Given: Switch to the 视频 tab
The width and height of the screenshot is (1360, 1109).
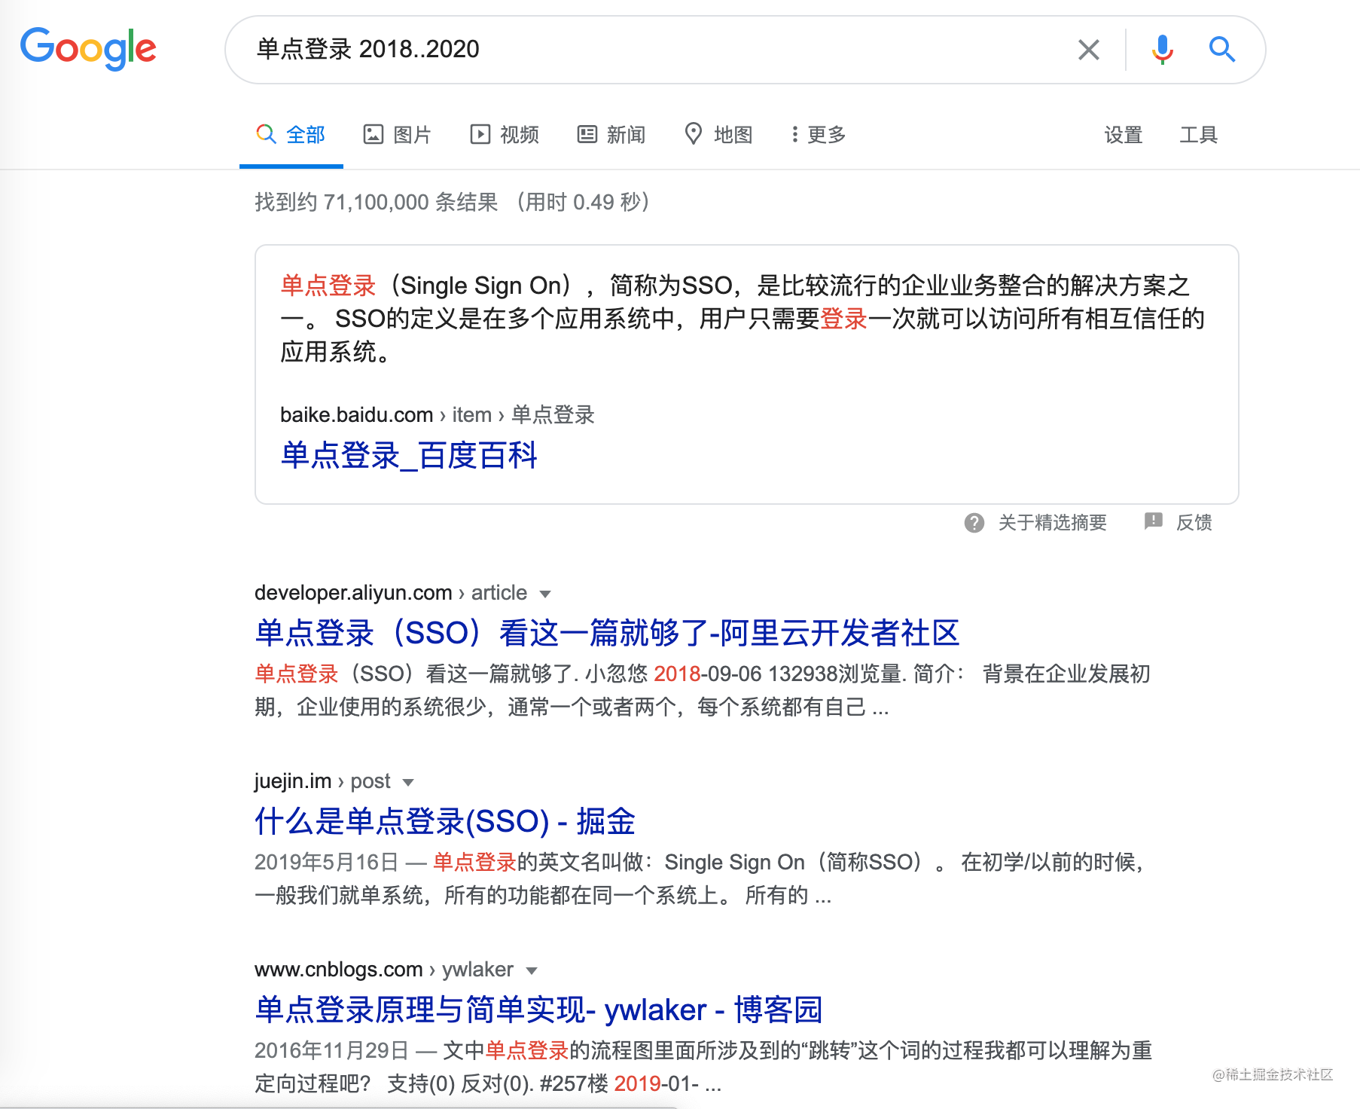Looking at the screenshot, I should tap(505, 135).
